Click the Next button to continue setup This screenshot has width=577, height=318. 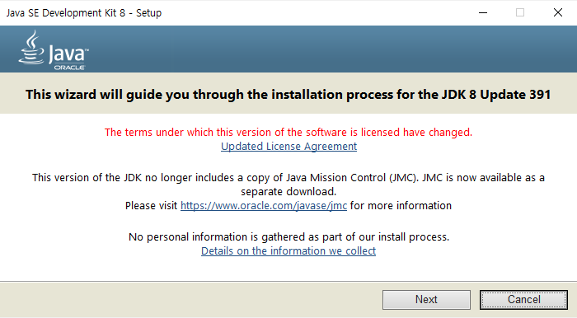click(426, 300)
